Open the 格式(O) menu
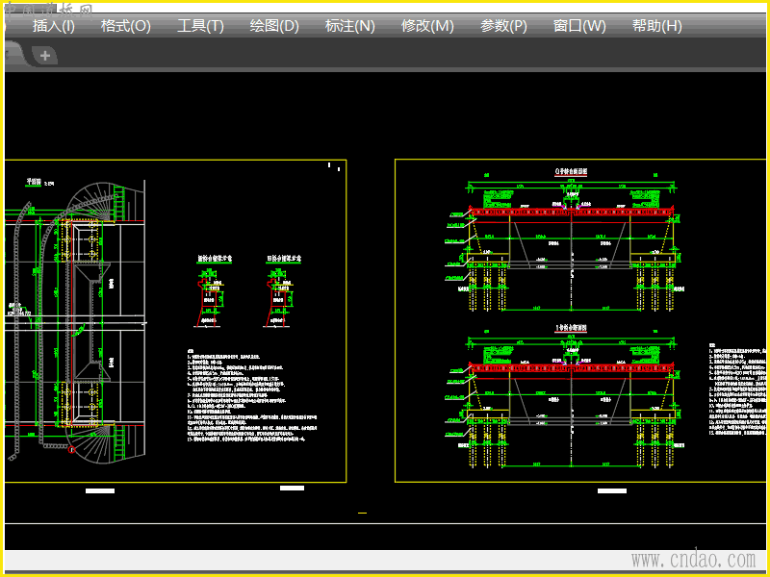Image resolution: width=770 pixels, height=577 pixels. [126, 26]
